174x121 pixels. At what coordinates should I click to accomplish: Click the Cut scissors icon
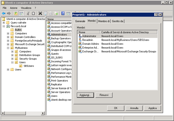point(28,13)
